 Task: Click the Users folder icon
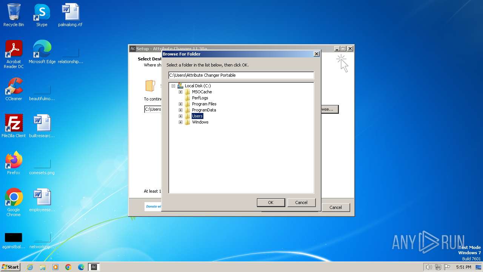(x=187, y=116)
